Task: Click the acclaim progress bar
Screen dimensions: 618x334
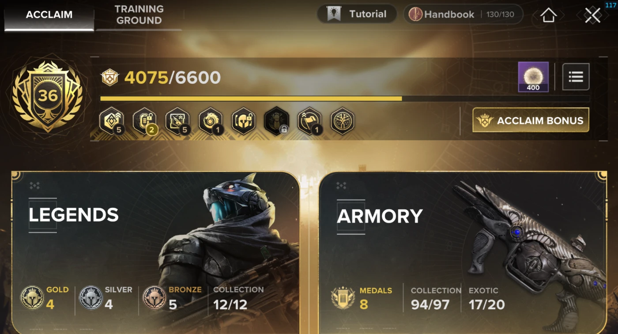Action: point(345,98)
